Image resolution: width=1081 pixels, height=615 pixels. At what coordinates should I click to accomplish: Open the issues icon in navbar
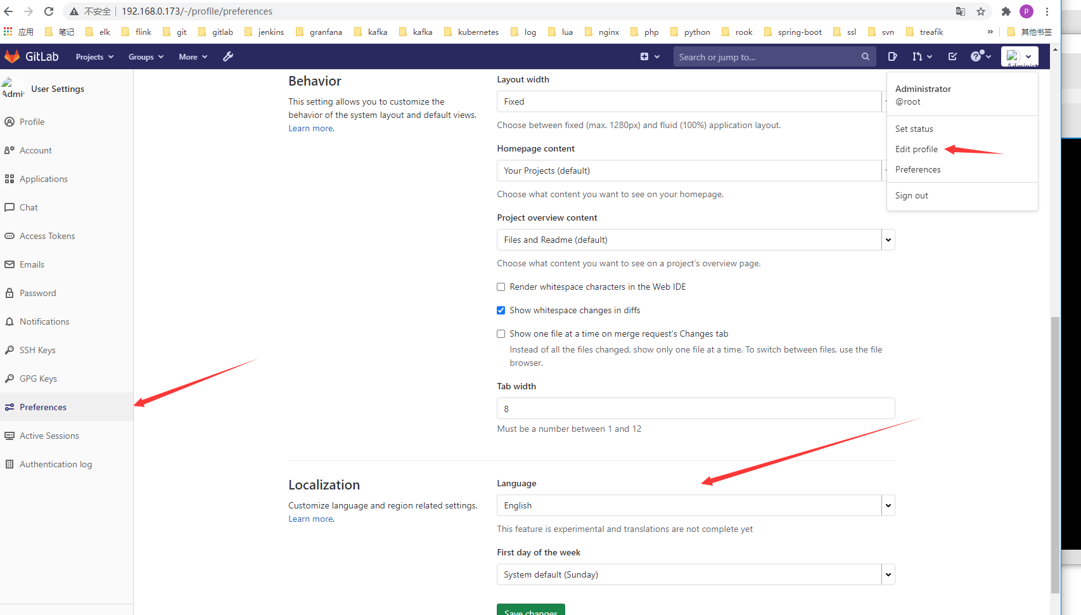892,56
